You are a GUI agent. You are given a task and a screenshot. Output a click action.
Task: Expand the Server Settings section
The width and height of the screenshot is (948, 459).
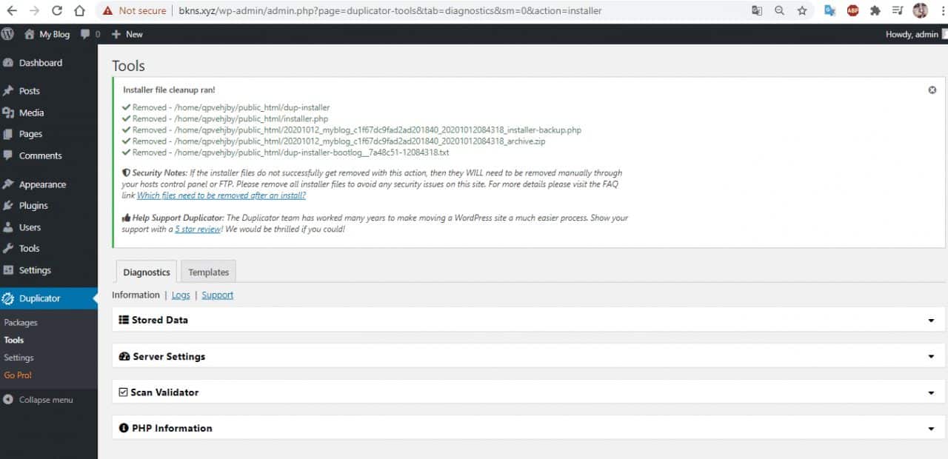click(931, 357)
